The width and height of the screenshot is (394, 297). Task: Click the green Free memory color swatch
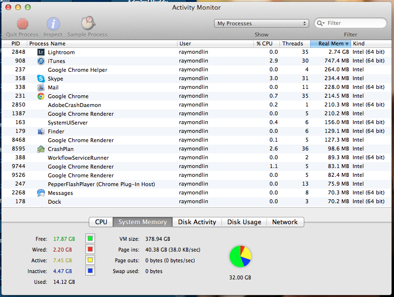click(90, 239)
